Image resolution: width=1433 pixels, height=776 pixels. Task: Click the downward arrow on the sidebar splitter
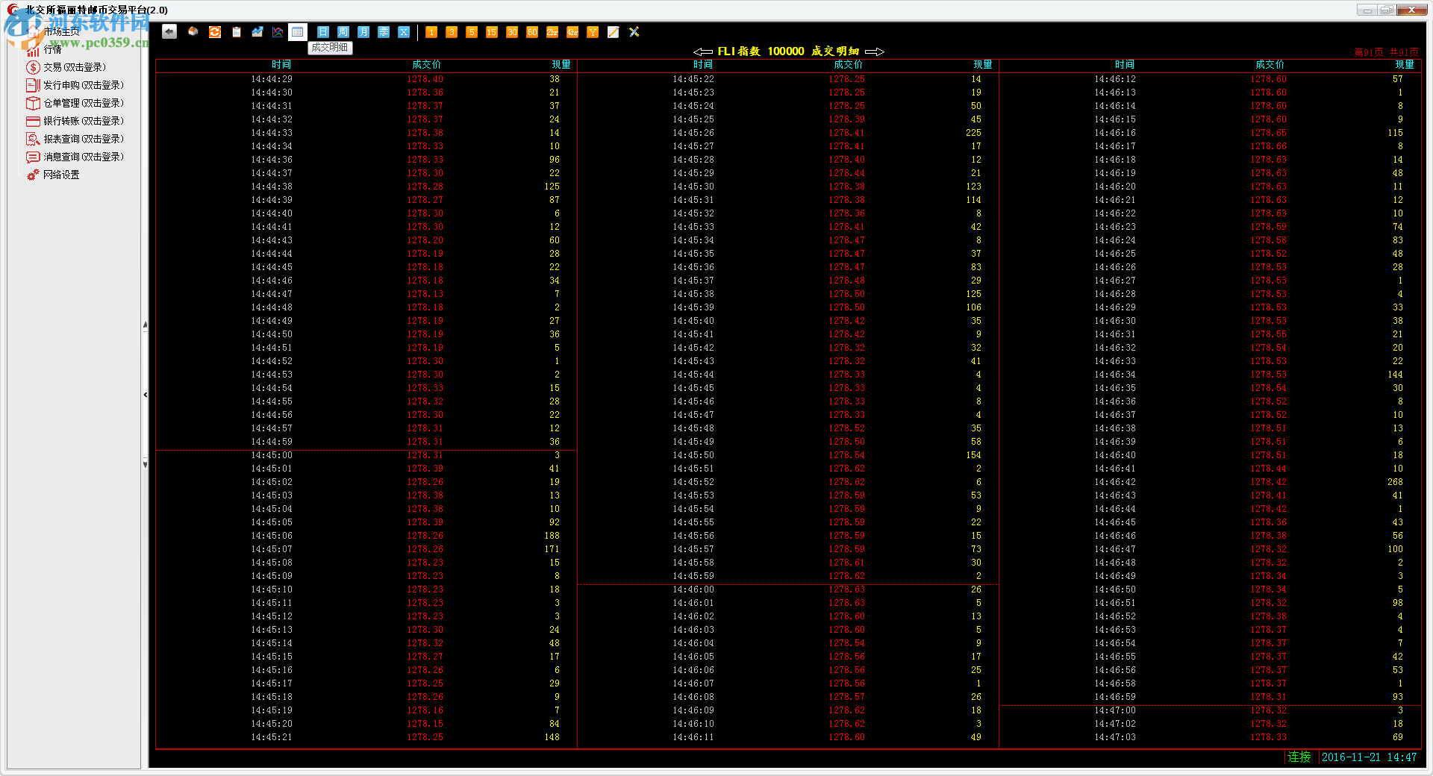pos(145,464)
